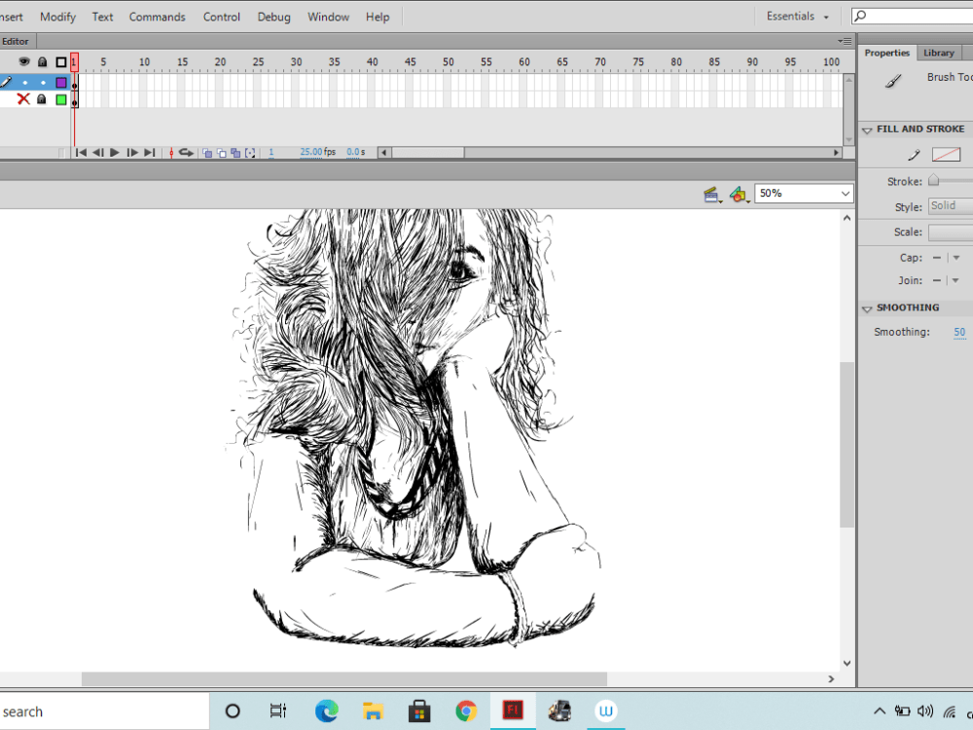Switch to the Library tab
The image size is (973, 730).
[938, 53]
